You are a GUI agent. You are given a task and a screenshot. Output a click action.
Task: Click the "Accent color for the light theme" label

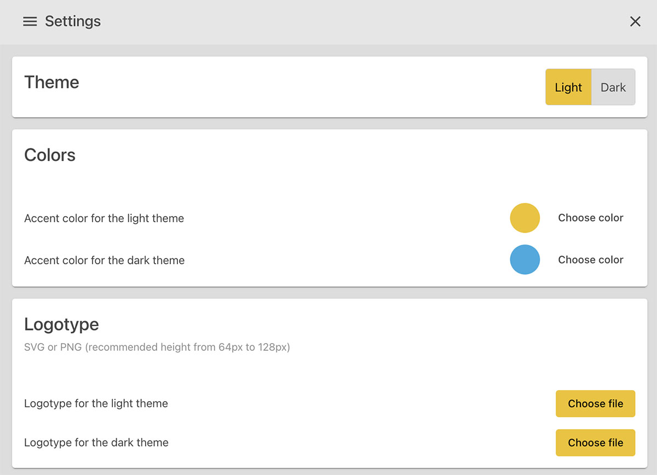coord(104,218)
